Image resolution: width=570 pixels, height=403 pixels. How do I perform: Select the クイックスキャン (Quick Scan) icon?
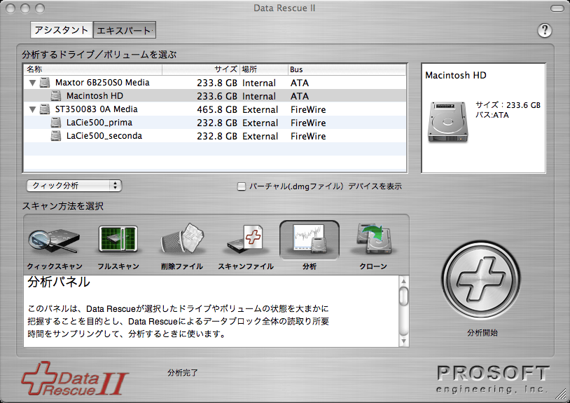point(54,241)
